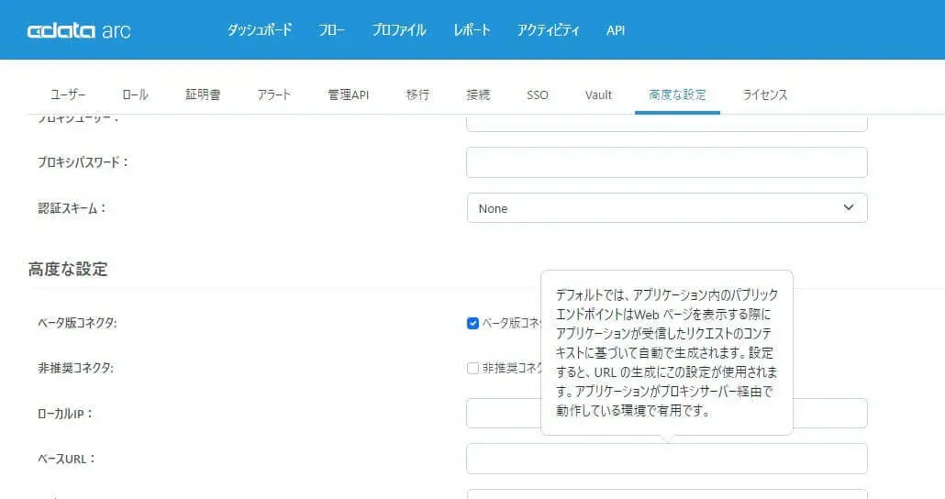Switch to the 管理API tab
945x499 pixels.
(x=349, y=94)
